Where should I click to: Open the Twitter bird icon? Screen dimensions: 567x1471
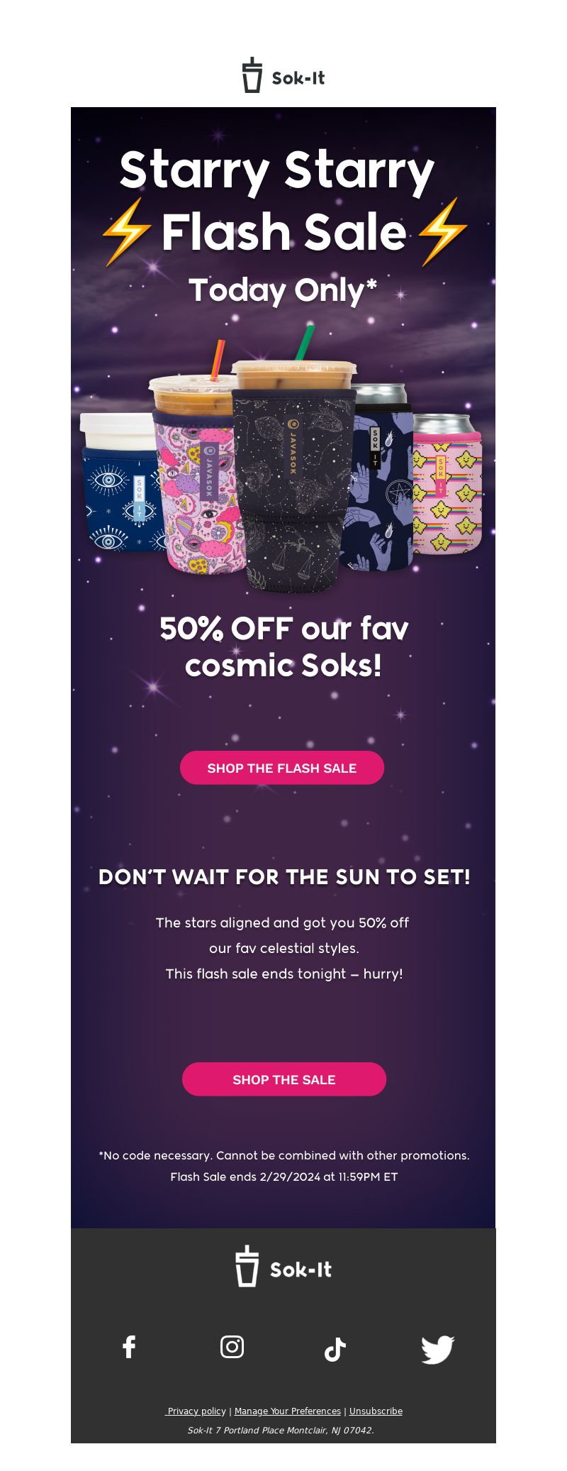point(437,1350)
